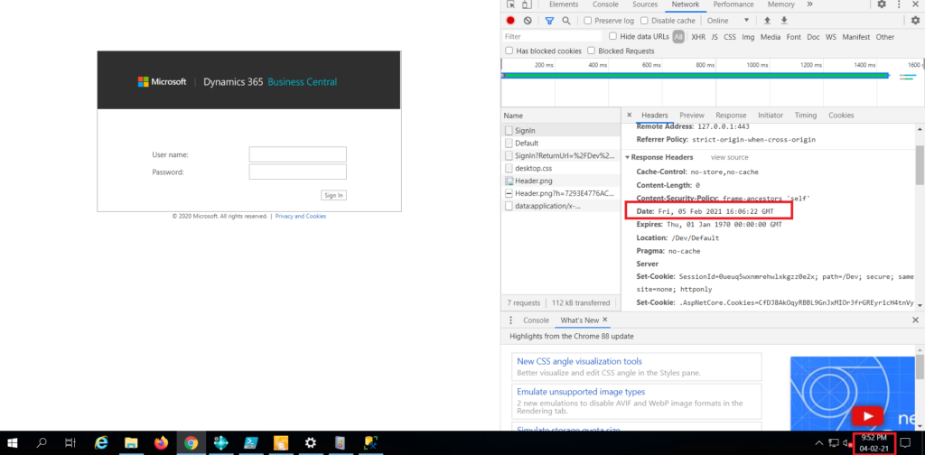Close the bottom drawer panel
Viewport: 925px width, 455px height.
point(916,320)
